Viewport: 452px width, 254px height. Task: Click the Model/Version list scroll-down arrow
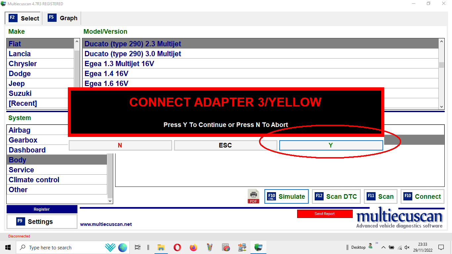pyautogui.click(x=441, y=106)
